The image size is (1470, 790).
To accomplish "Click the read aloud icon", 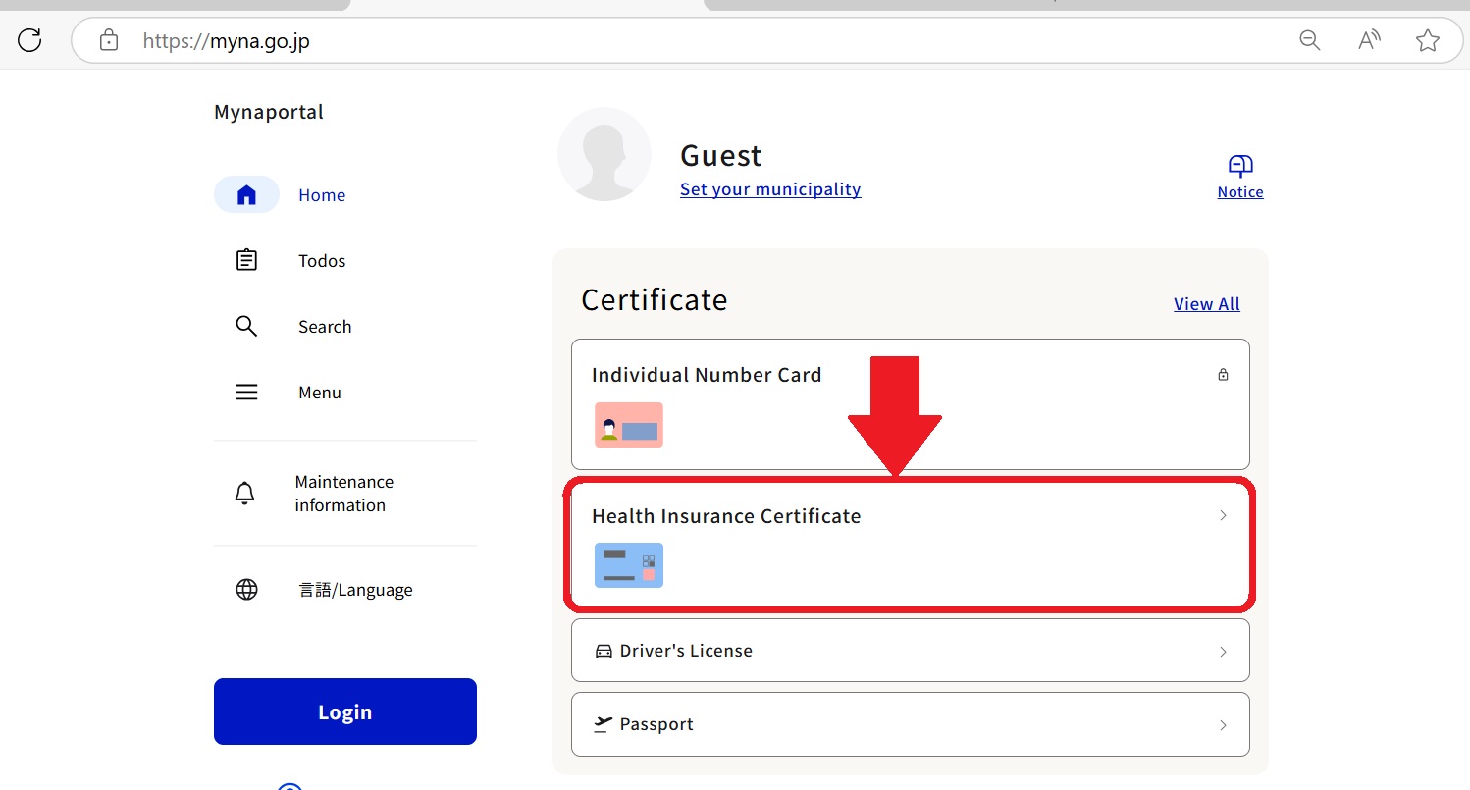I will click(x=1369, y=40).
